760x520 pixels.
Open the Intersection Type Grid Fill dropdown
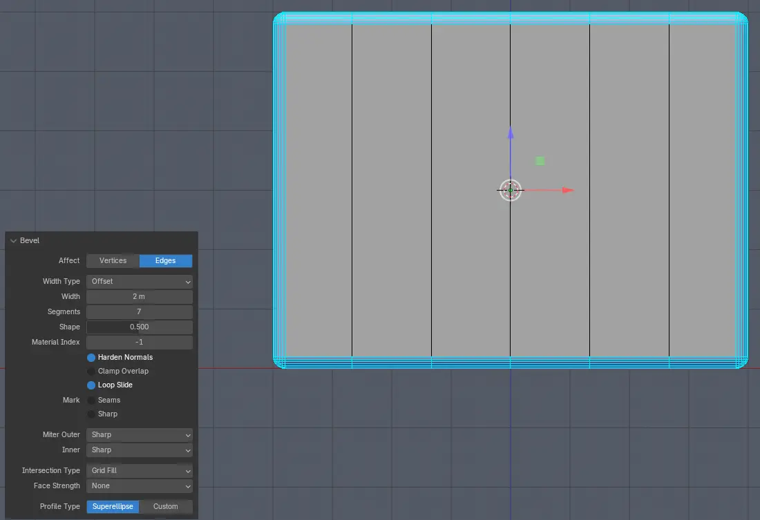[x=139, y=471]
